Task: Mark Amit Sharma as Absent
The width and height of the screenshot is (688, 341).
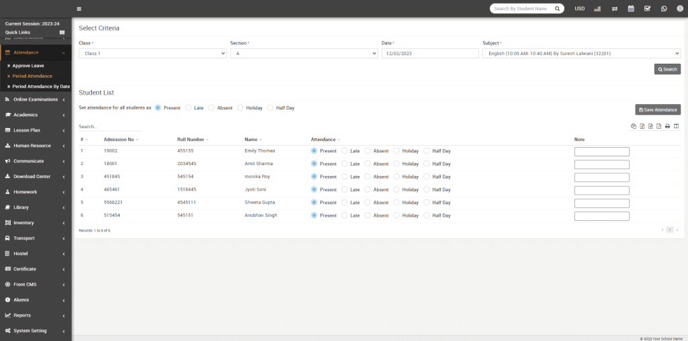Action: click(x=368, y=164)
